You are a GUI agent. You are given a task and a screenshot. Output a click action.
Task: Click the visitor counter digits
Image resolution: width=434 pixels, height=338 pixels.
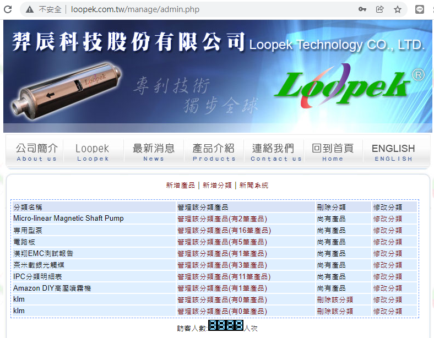(226, 325)
